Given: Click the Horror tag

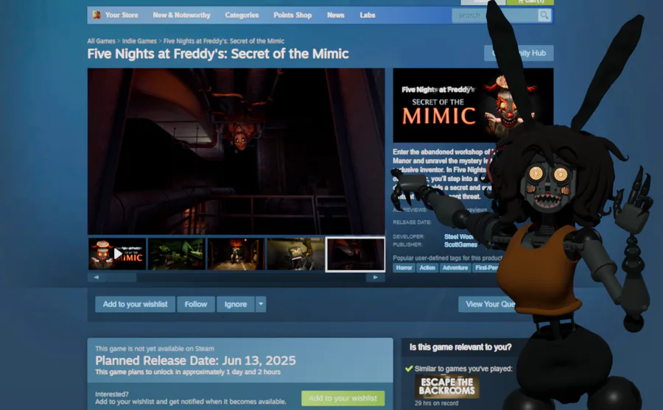Looking at the screenshot, I should (x=404, y=267).
